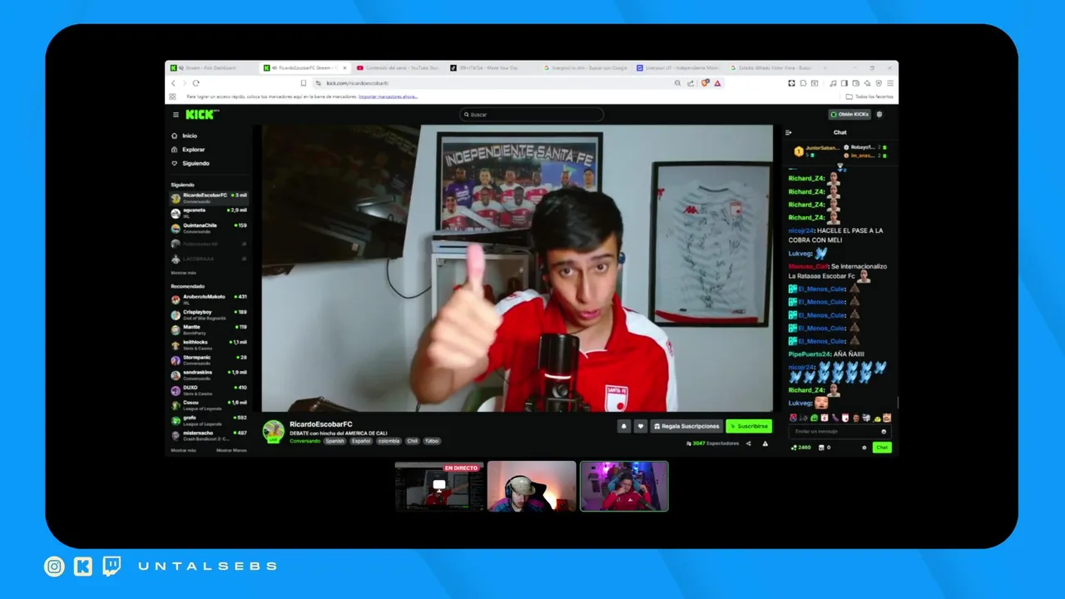Click the streamer avatar with LIVE badge
1065x599 pixels.
[x=273, y=431]
